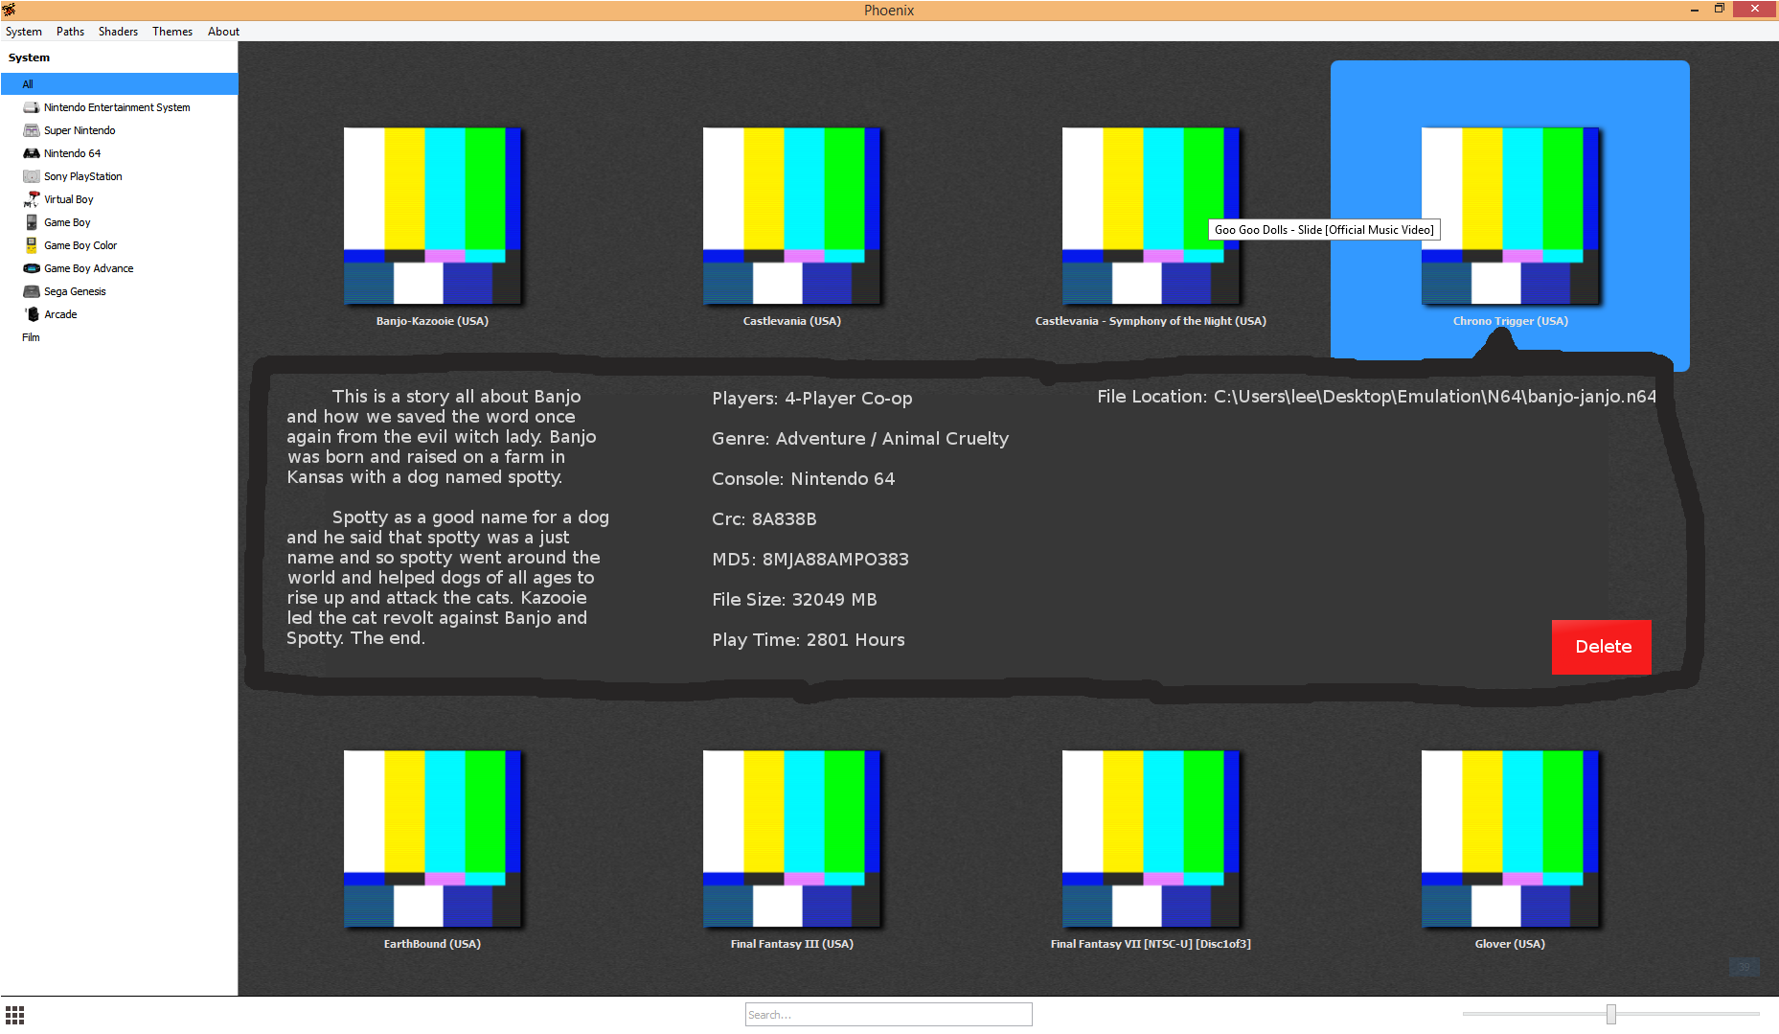Viewport: 1779px width, 1034px height.
Task: Click the Nintendo Entertainment System console icon
Action: (x=32, y=107)
